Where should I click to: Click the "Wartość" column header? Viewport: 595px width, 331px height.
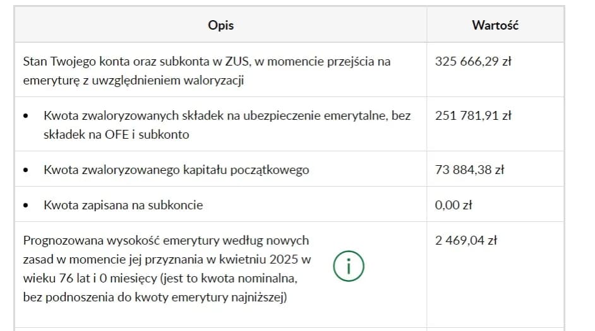click(x=495, y=25)
